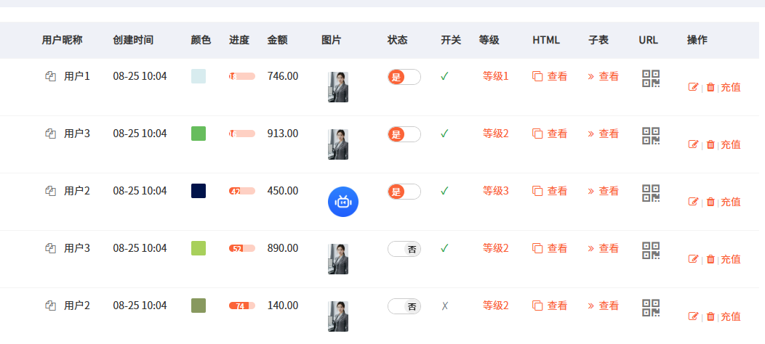
Task: Click the QR code icon in the 140.00 row
Action: (651, 308)
